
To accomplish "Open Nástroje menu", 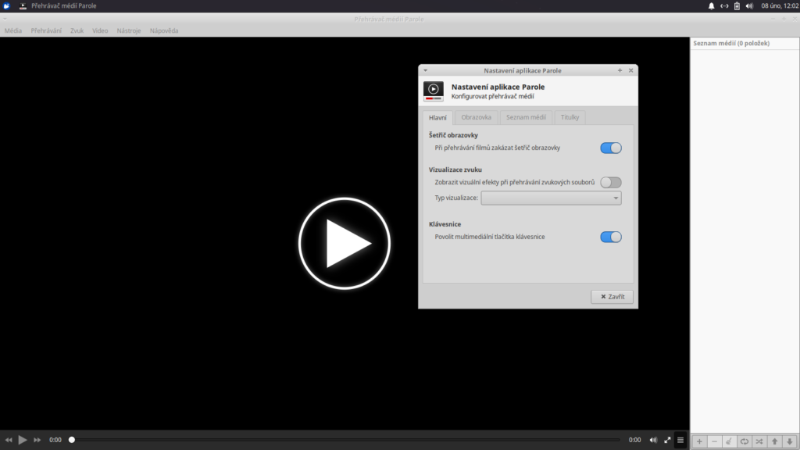I will tap(129, 30).
